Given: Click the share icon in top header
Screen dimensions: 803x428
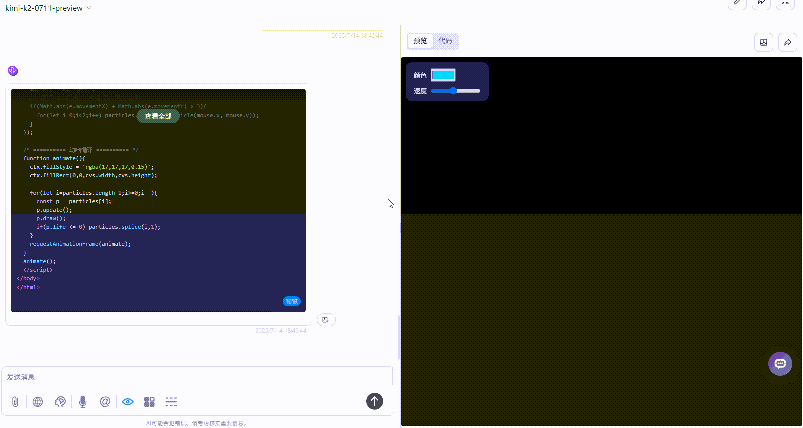Looking at the screenshot, I should 761,3.
